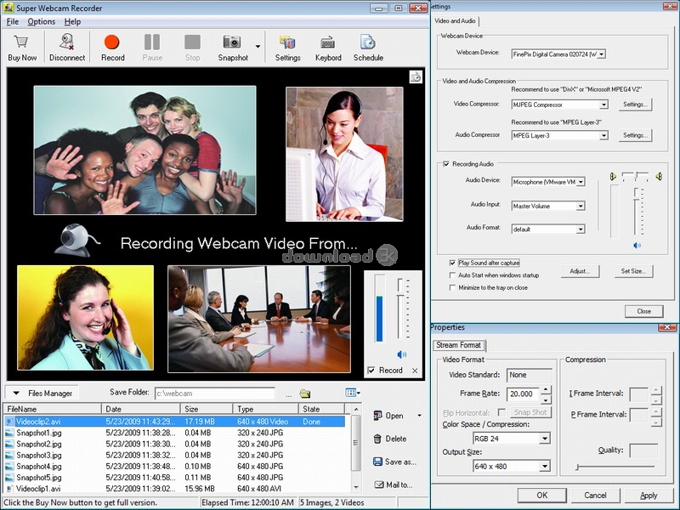Open the Schedule clock icon
680x510 pixels.
pyautogui.click(x=368, y=42)
